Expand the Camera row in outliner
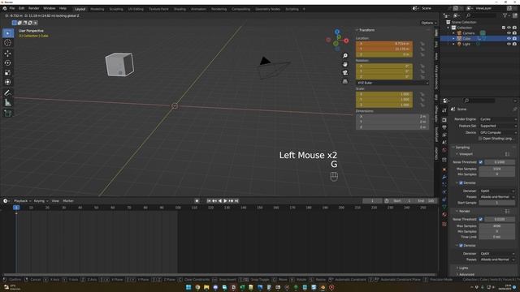The width and height of the screenshot is (520, 292). (x=453, y=33)
